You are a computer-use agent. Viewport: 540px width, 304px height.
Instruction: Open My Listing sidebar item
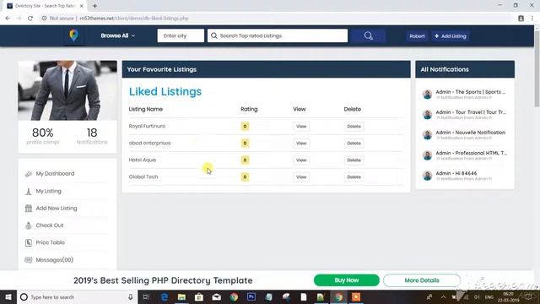[x=49, y=191]
